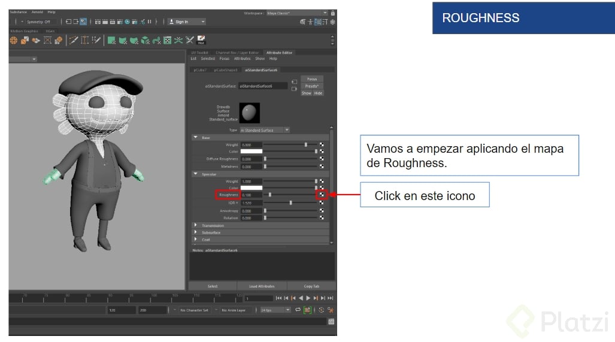
Task: Click the play forwards button
Action: coord(308,298)
